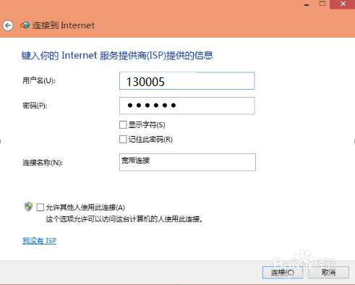Click the network globe icon in title
Image resolution: width=355 pixels, height=285 pixels.
coord(25,25)
